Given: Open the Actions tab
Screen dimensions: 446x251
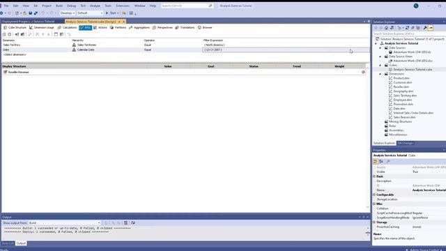Looking at the screenshot, I should click(100, 28).
